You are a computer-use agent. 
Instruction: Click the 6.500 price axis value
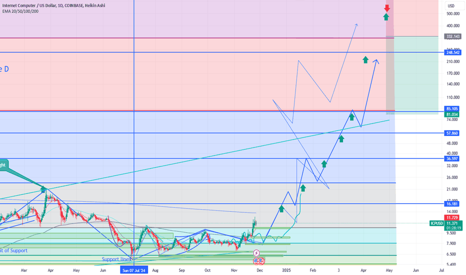tap(451, 254)
